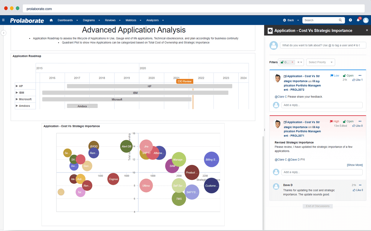Open the options menu on Dave D's reply
The image size is (371, 231).
click(360, 185)
